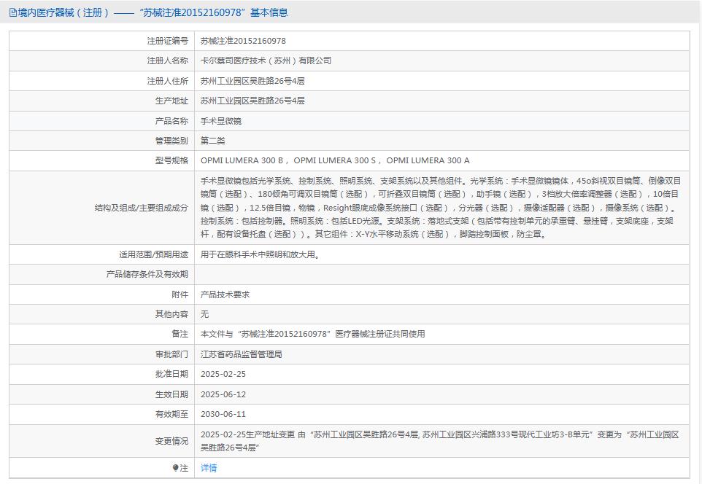702x484 pixels.
Task: Click the 备注 remark text
Action: pos(313,334)
